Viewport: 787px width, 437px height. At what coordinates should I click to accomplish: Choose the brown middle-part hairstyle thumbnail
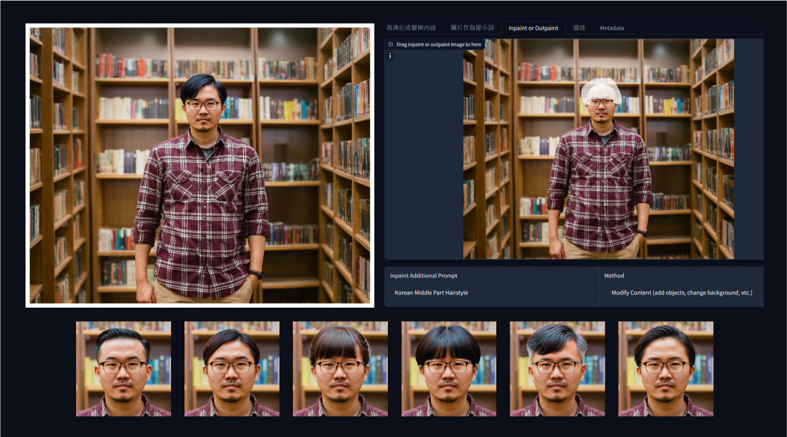tap(232, 369)
